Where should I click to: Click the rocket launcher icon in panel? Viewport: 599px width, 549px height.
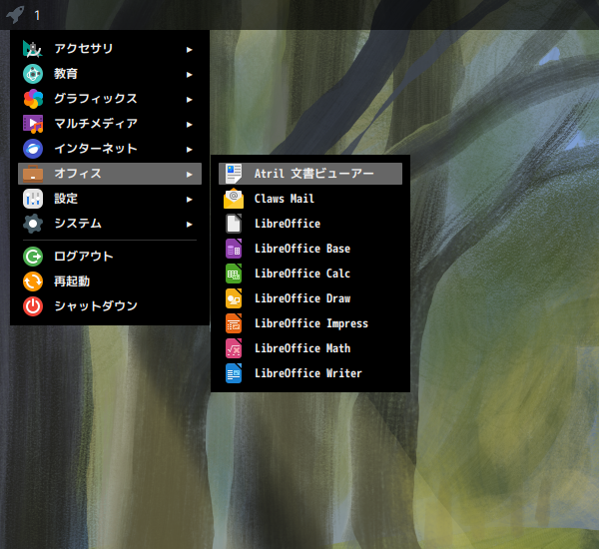click(x=15, y=15)
